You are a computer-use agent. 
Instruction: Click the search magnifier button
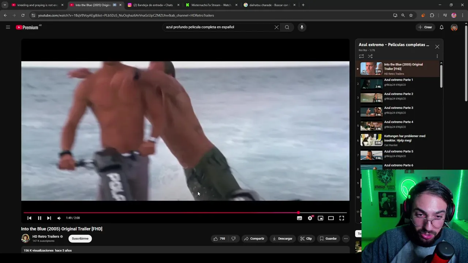point(287,27)
